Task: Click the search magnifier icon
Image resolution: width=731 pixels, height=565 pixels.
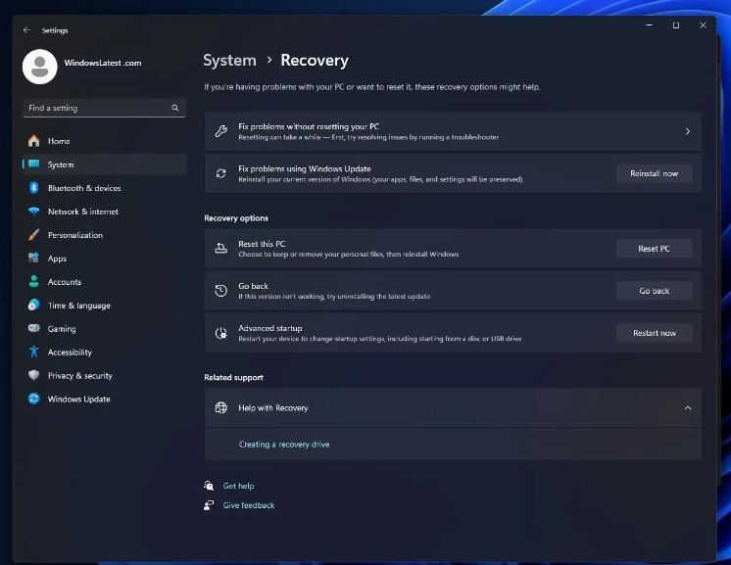Action: tap(175, 108)
